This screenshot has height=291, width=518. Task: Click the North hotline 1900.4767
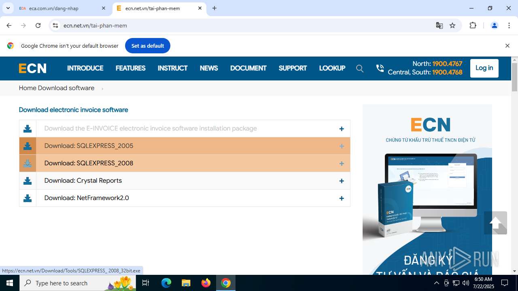(x=447, y=64)
